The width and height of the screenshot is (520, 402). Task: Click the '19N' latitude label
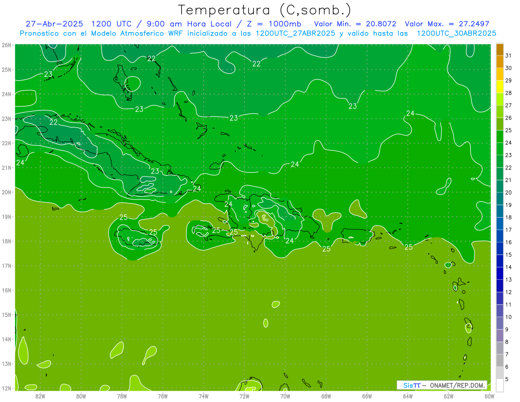[6, 216]
